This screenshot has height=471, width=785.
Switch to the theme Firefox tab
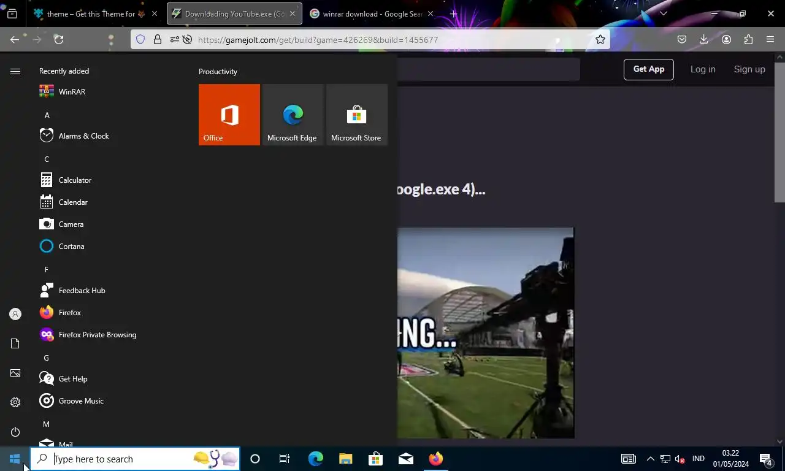click(x=96, y=13)
